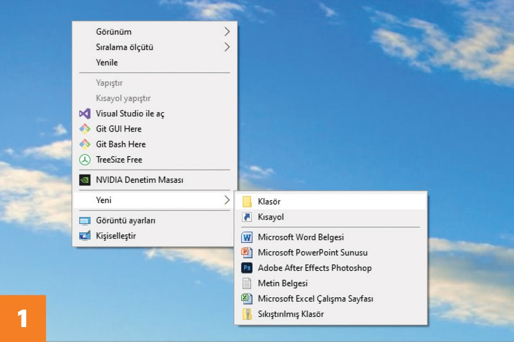Click the Photoshop Ps icon
Screen dimensions: 514x342
click(247, 268)
